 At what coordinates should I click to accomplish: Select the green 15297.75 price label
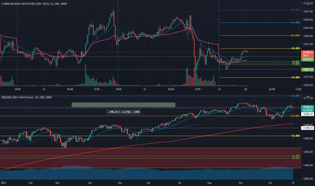coord(308,70)
